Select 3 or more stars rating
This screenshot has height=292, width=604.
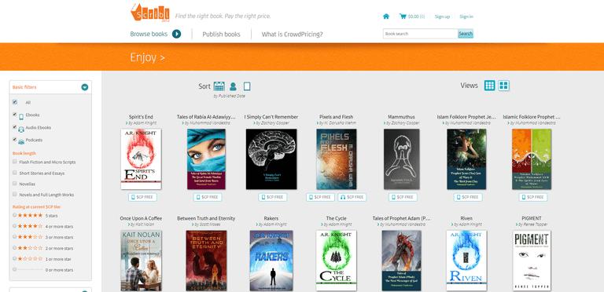pos(15,237)
